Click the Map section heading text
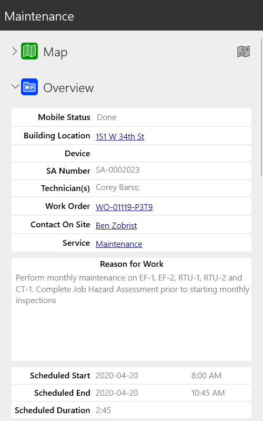The width and height of the screenshot is (263, 421). click(55, 52)
